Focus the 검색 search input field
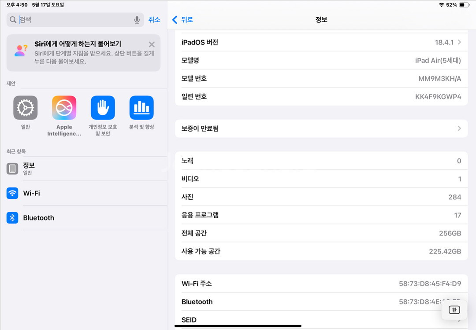This screenshot has height=330, width=476. point(75,20)
